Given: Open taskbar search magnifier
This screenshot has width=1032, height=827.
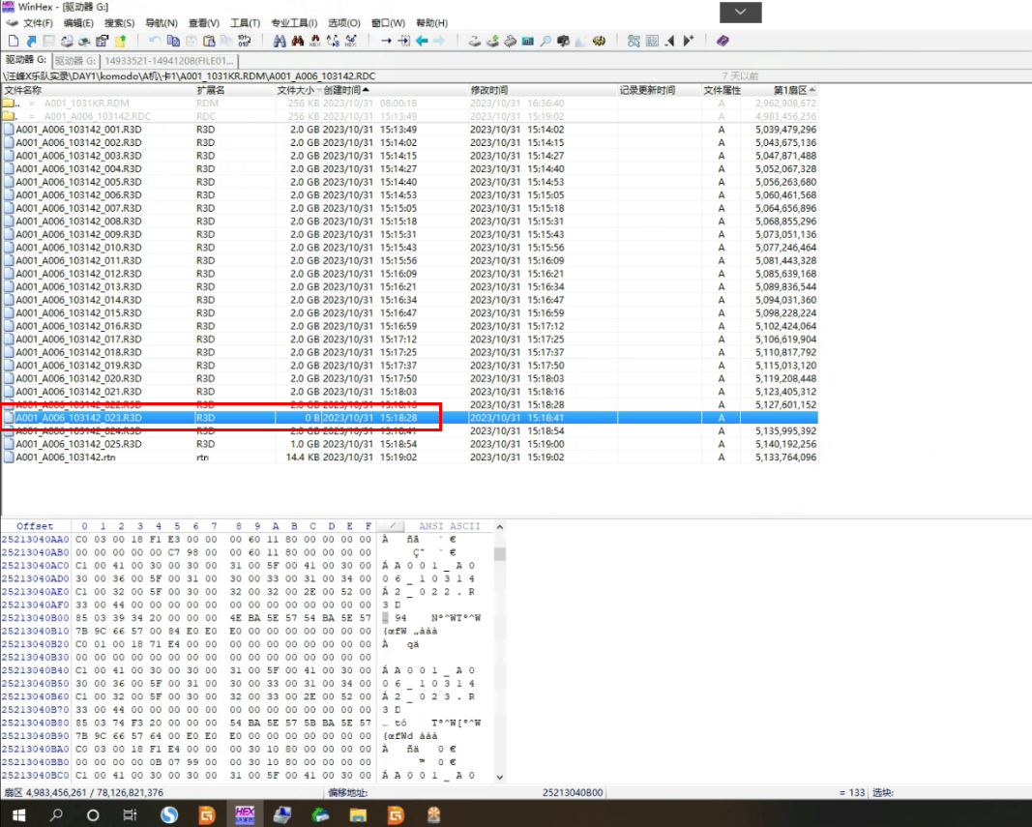Looking at the screenshot, I should (57, 815).
